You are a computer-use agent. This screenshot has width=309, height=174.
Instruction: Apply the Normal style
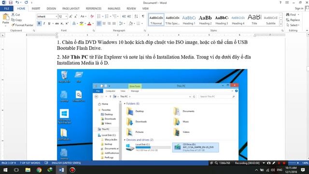(156, 20)
